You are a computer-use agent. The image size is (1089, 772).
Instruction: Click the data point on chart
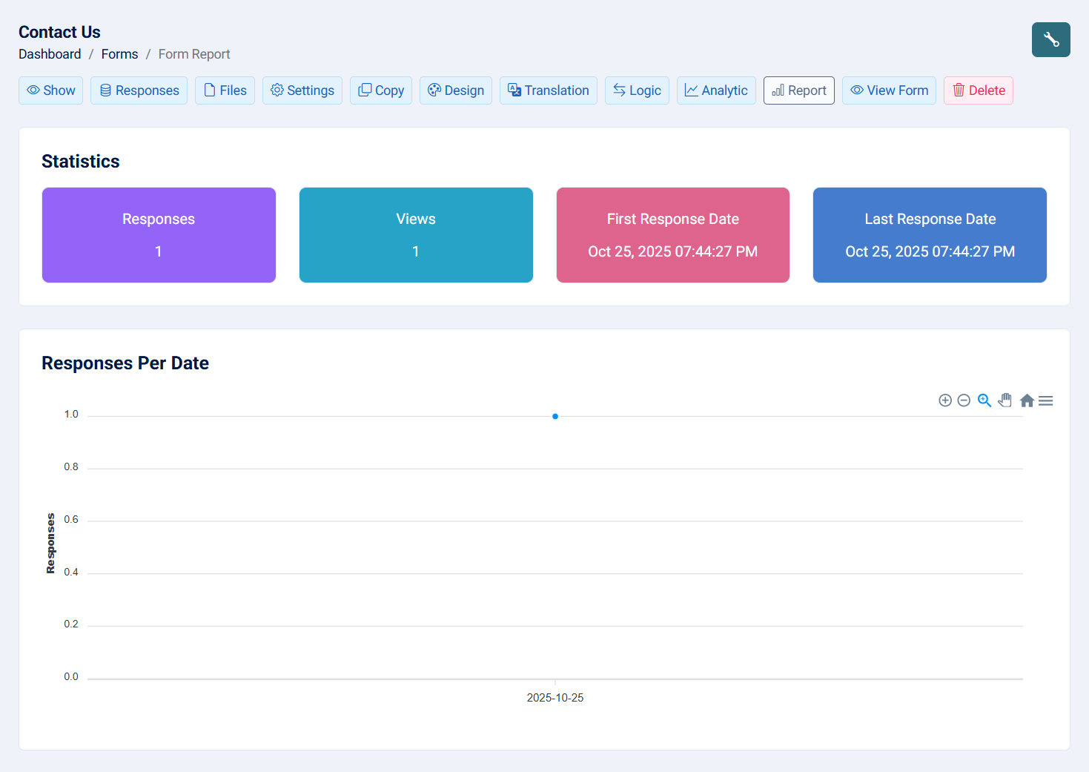point(555,417)
